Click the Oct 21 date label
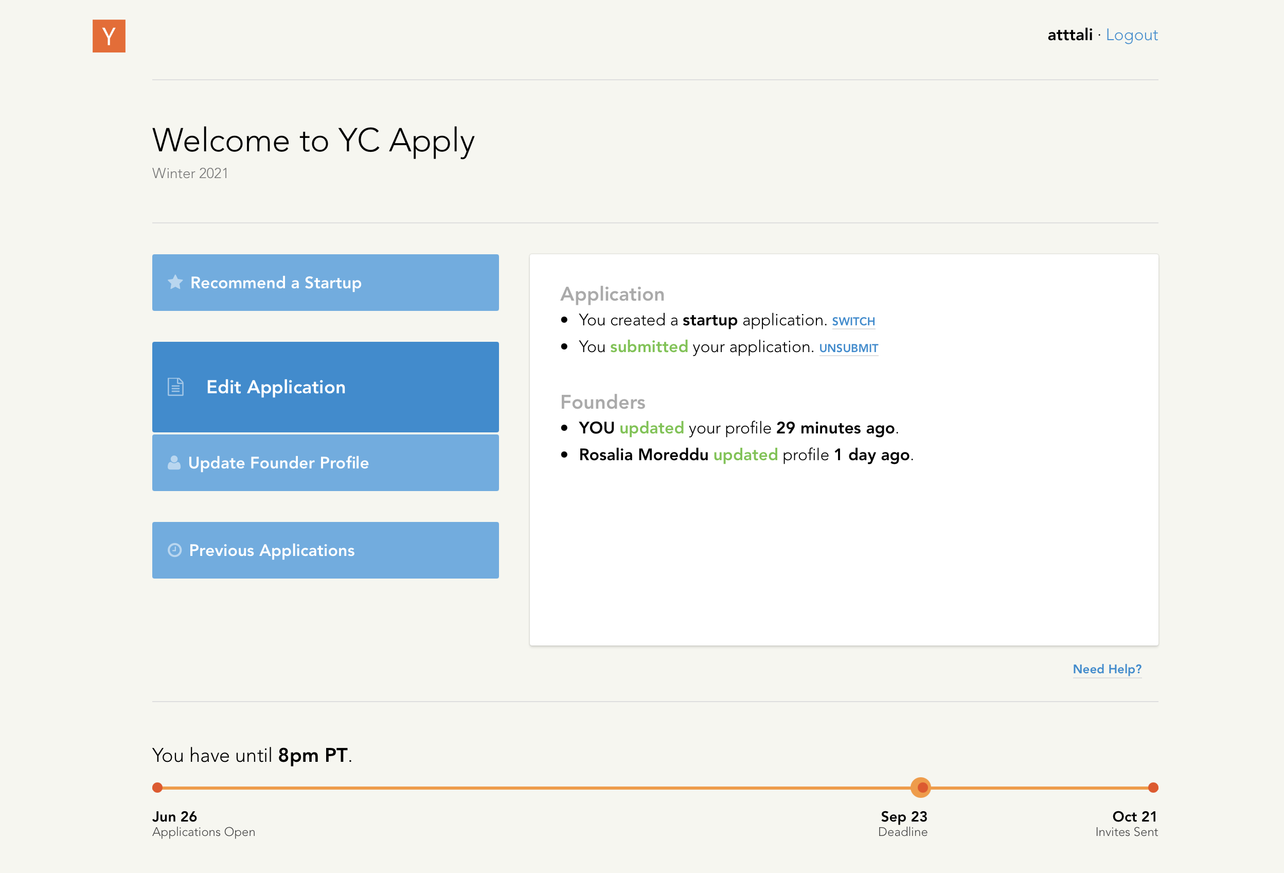 point(1134,816)
